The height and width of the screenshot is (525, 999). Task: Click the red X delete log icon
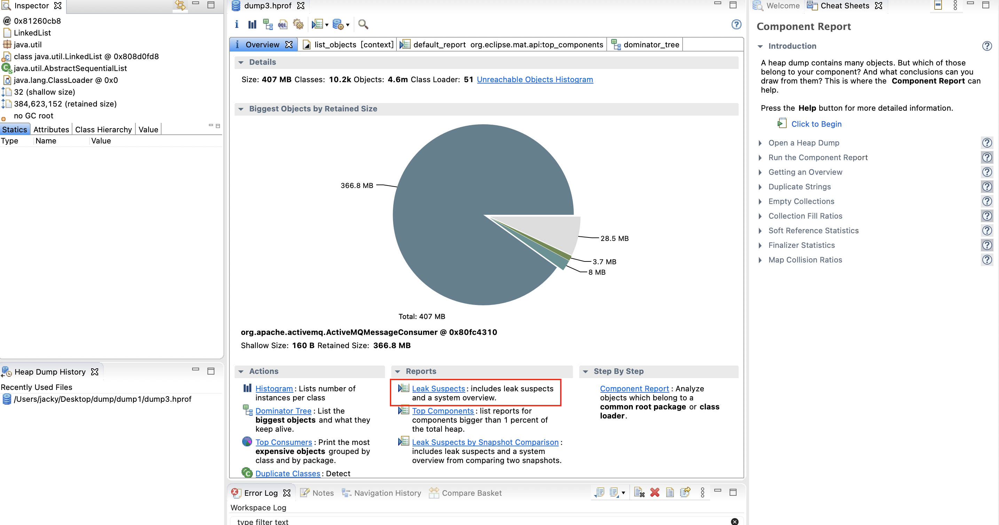click(655, 492)
